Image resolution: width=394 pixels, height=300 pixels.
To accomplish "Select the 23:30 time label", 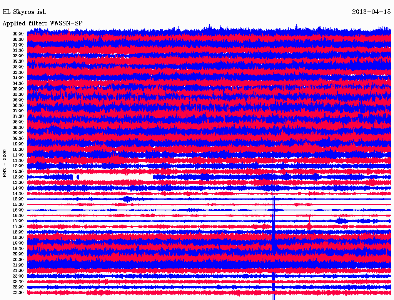I will click(18, 293).
